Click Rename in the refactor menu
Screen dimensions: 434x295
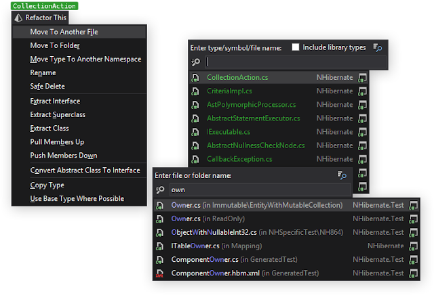(x=43, y=72)
